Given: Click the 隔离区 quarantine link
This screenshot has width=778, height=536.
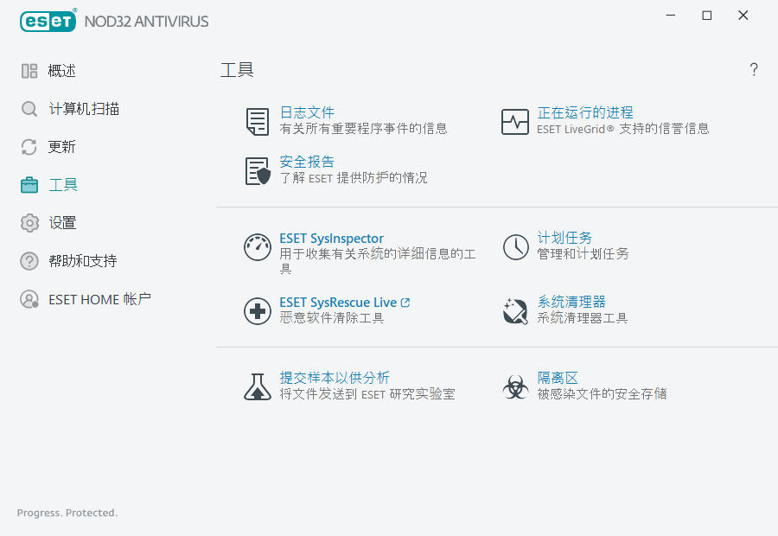Looking at the screenshot, I should coord(557,378).
